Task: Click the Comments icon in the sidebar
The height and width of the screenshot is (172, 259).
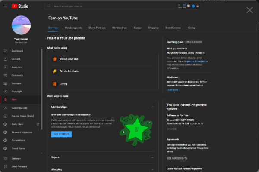Action: (x=6, y=75)
